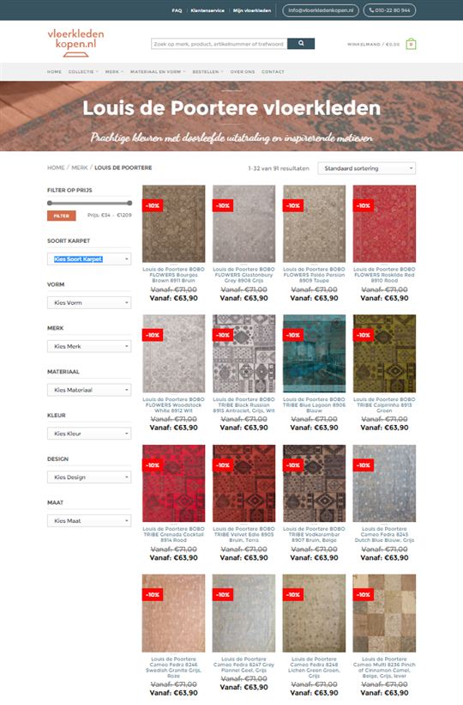Click the info@vloerkledenkopen.nl email button
Viewport: 463px width, 705px height.
[x=321, y=10]
